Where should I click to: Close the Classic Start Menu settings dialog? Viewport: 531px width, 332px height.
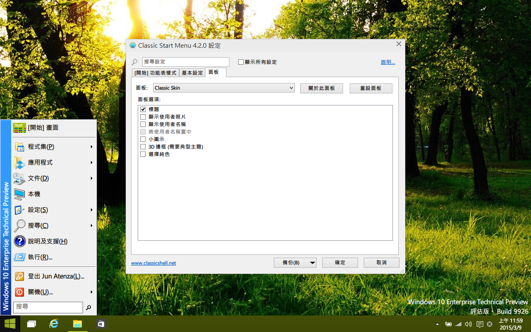399,44
